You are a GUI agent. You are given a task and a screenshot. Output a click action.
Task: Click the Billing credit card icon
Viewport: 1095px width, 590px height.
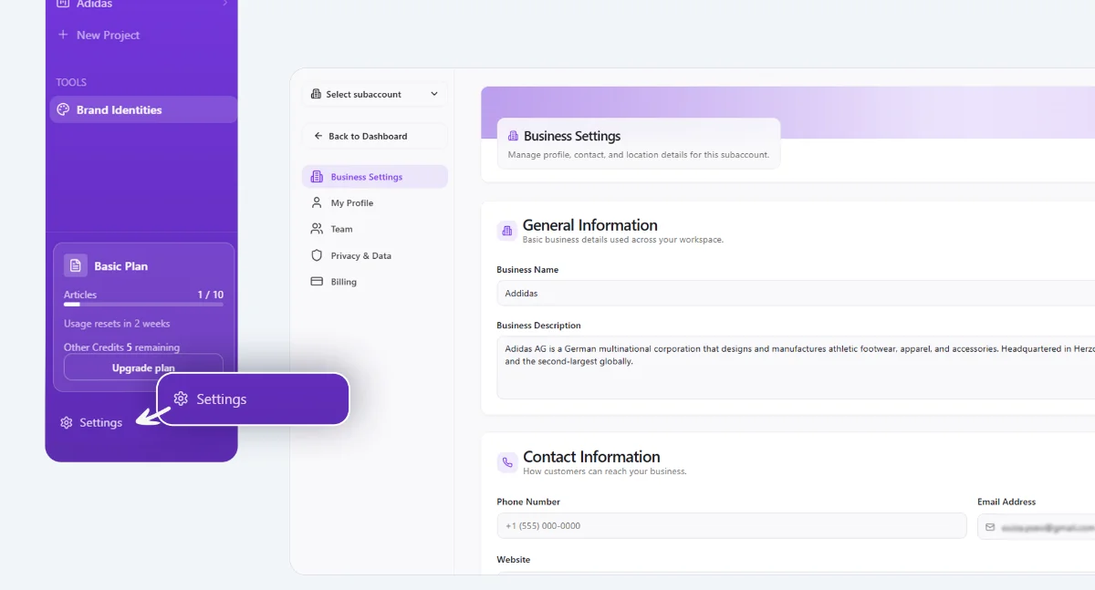point(317,282)
